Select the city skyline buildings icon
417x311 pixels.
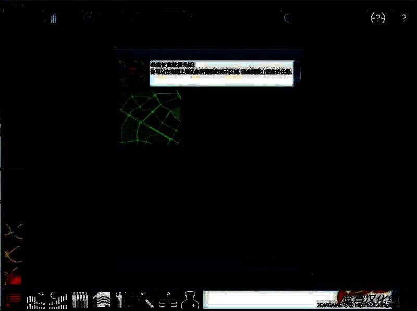(x=35, y=300)
